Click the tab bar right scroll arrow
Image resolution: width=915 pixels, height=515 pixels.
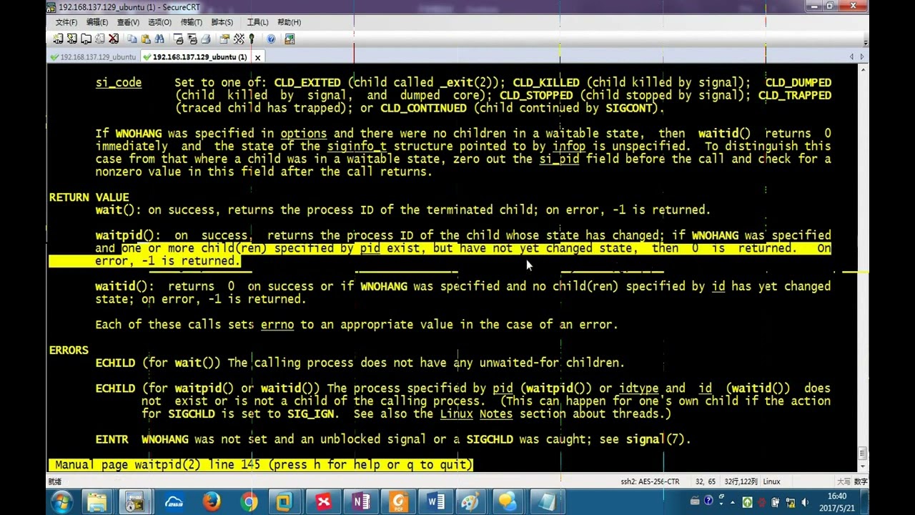tap(862, 57)
